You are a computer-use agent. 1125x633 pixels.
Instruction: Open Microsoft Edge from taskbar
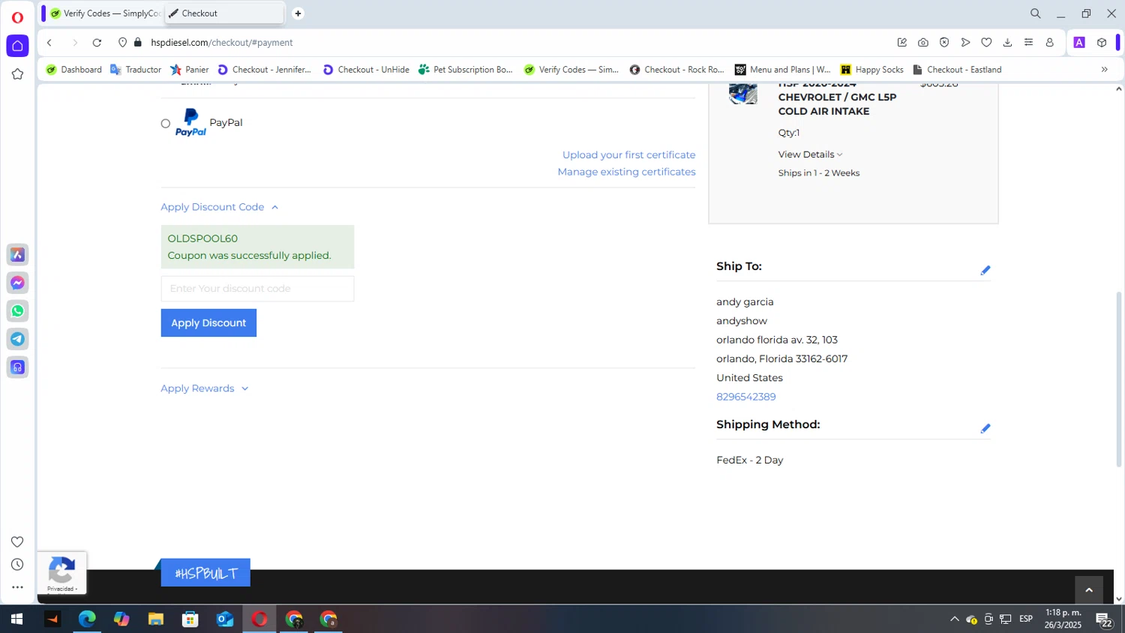pos(87,619)
